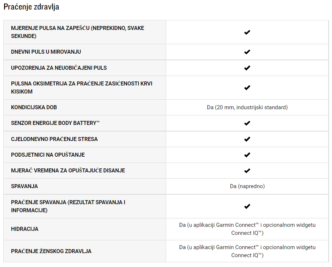Select the checkmark for Pulsna oksimetrija row
Image resolution: width=332 pixels, height=267 pixels.
247,87
